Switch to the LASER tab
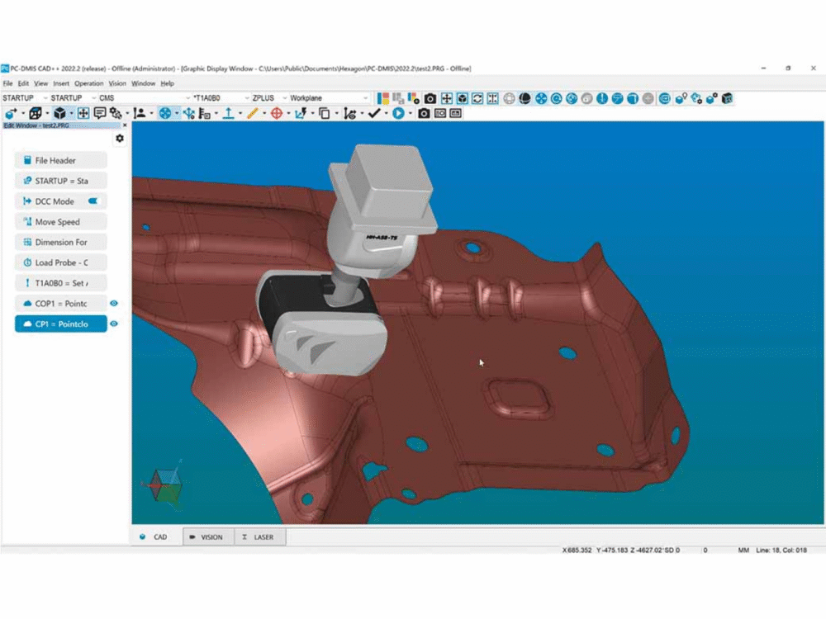This screenshot has width=826, height=619. tap(260, 537)
